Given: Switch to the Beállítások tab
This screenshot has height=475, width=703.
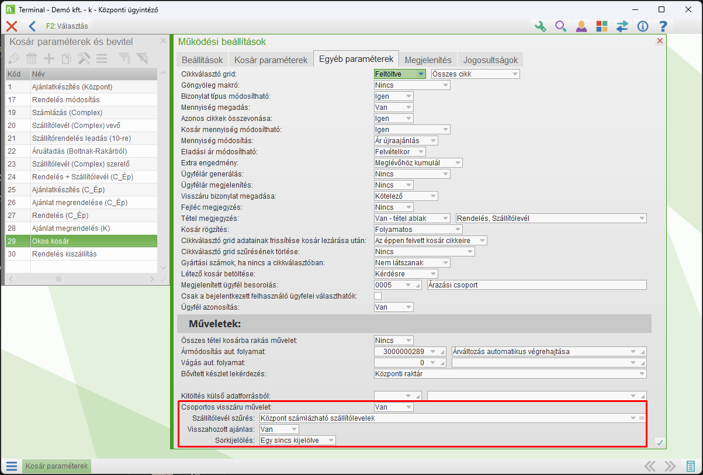Looking at the screenshot, I should click(x=202, y=60).
